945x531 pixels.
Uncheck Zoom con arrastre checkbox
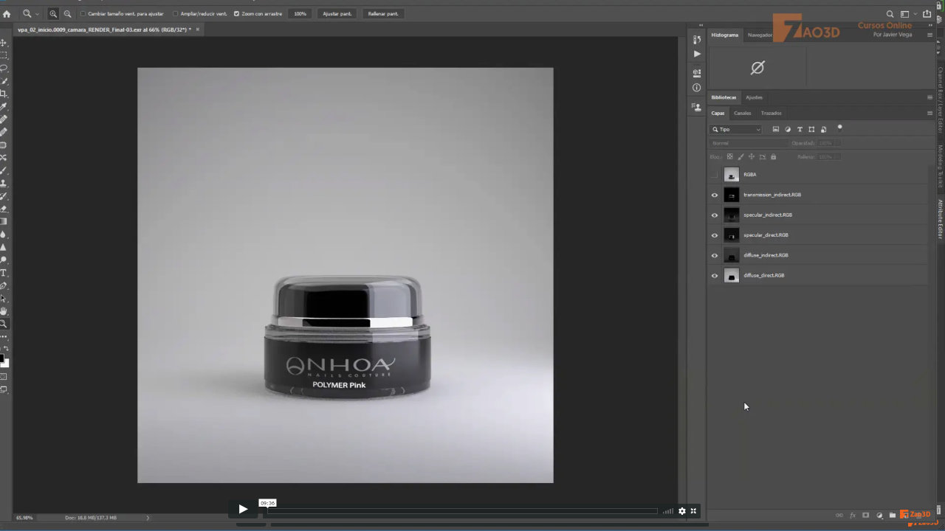[236, 13]
